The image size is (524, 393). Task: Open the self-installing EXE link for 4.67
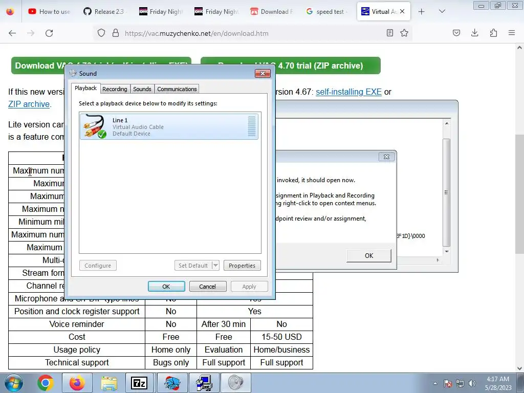(x=348, y=92)
